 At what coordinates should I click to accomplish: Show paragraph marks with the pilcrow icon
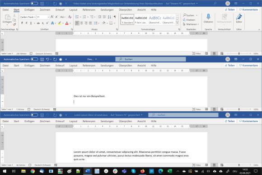[x=115, y=17]
